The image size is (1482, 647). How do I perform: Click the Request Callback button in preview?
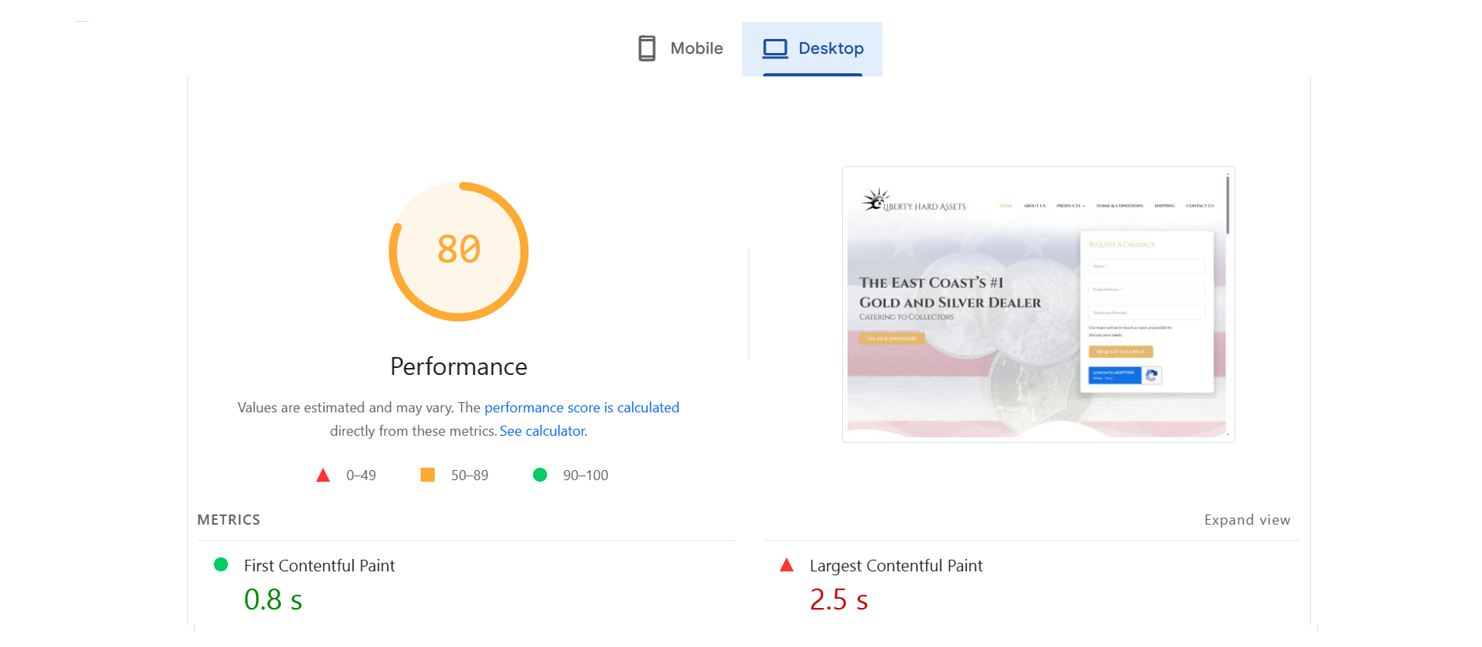point(1121,352)
